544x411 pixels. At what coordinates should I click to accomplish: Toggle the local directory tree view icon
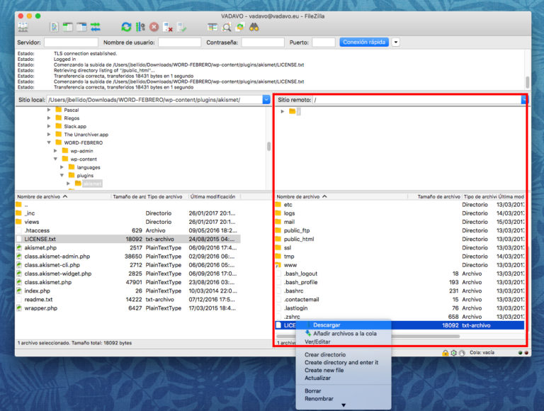(68, 27)
